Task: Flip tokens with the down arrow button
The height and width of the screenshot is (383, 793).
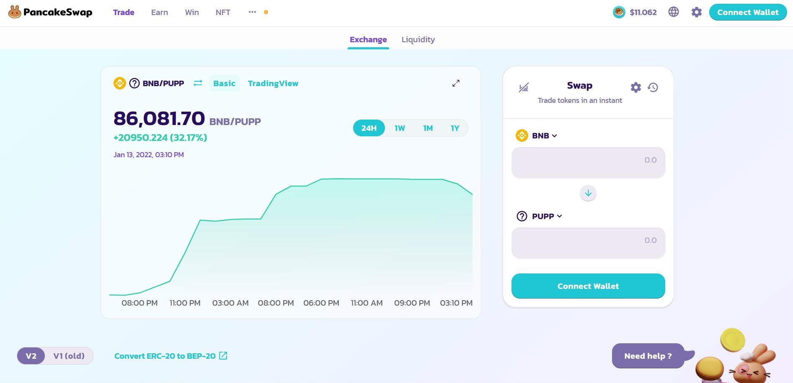Action: coord(588,193)
